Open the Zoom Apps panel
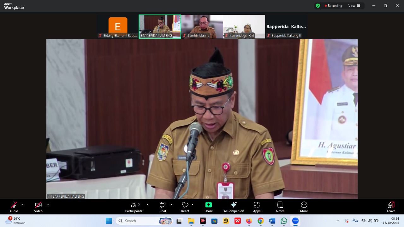The width and height of the screenshot is (404, 227). point(257,207)
